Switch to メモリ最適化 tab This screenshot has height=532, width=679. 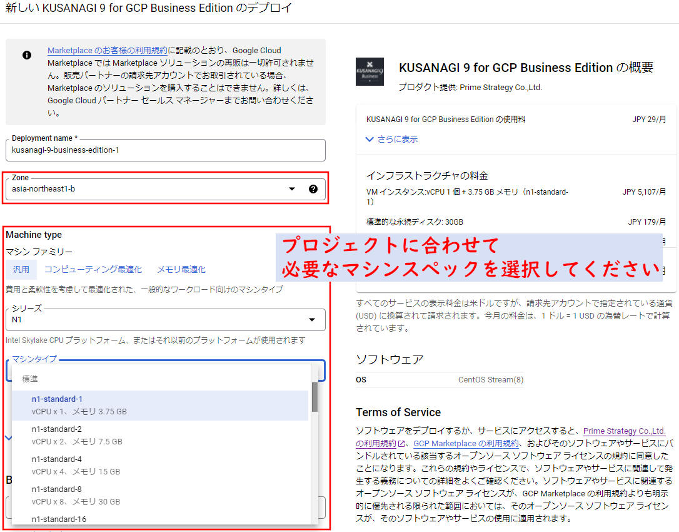point(181,269)
